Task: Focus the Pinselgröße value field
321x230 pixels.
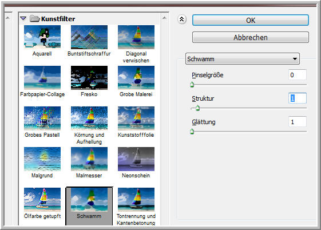Action: tap(297, 75)
